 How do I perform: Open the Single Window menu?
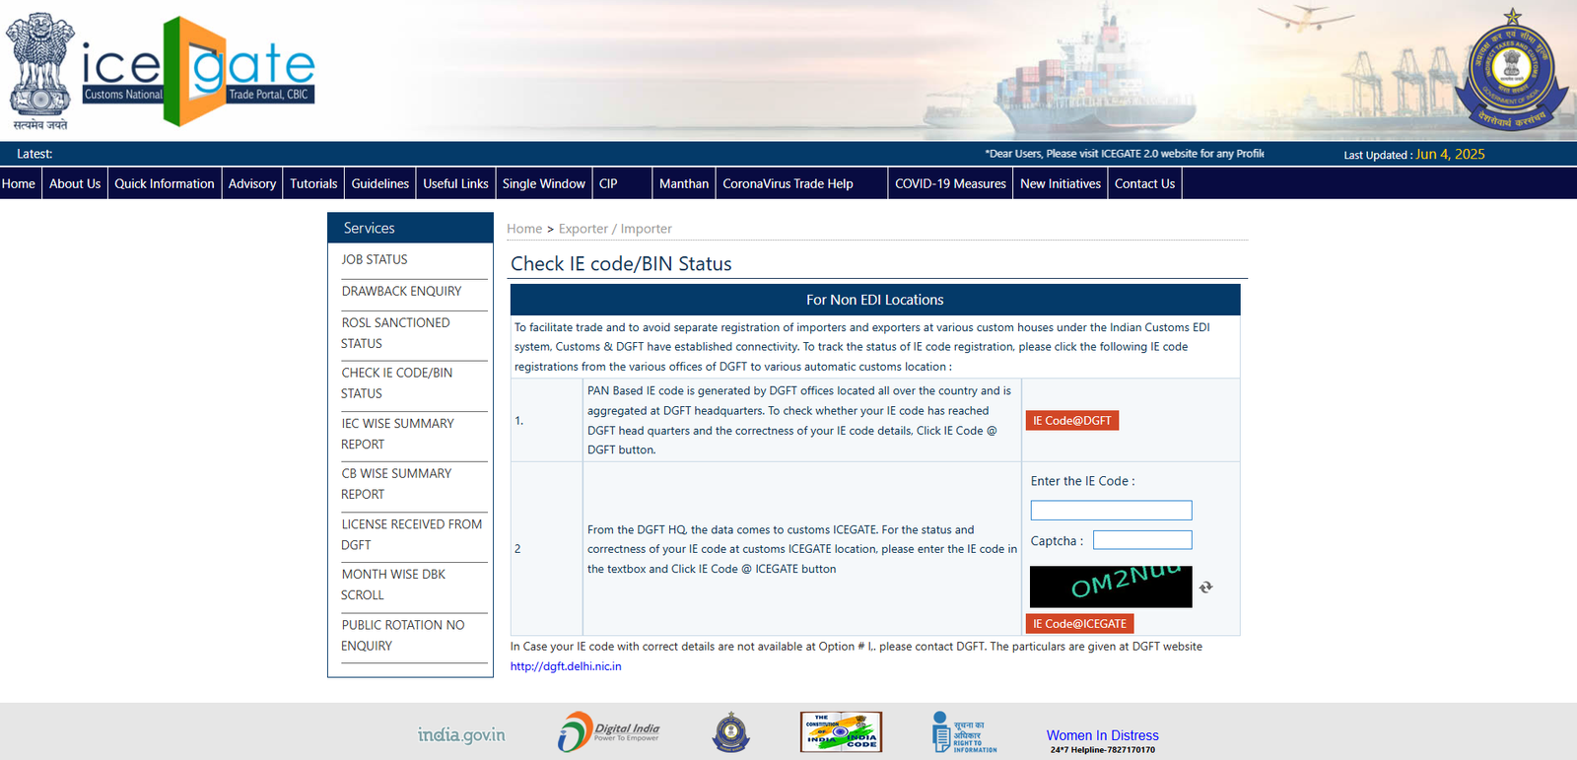click(544, 183)
